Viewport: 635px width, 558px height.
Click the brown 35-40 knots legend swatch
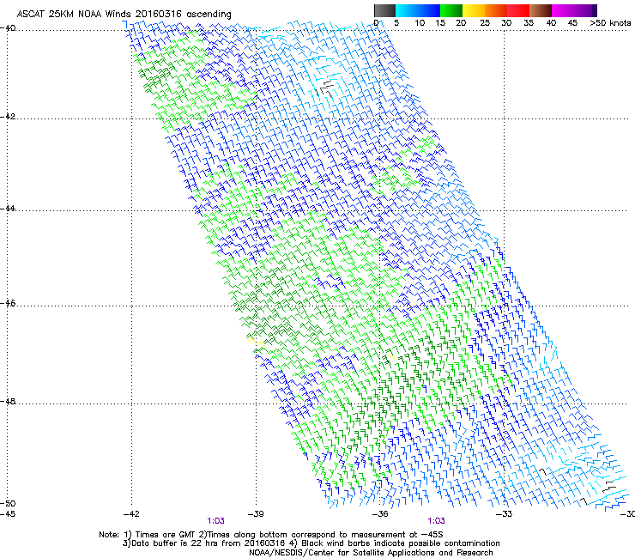click(x=541, y=10)
